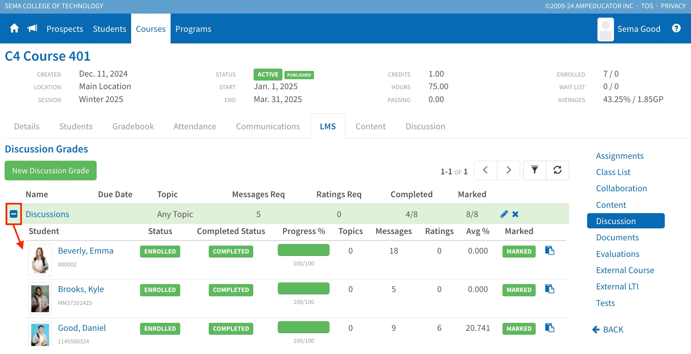Image resolution: width=691 pixels, height=354 pixels.
Task: Select Evaluations in the LMS sidebar
Action: (618, 254)
